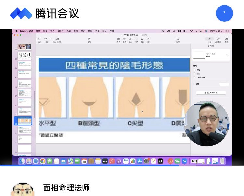Insert a table with the 表格 icon
The width and height of the screenshot is (244, 196).
coord(118,39)
